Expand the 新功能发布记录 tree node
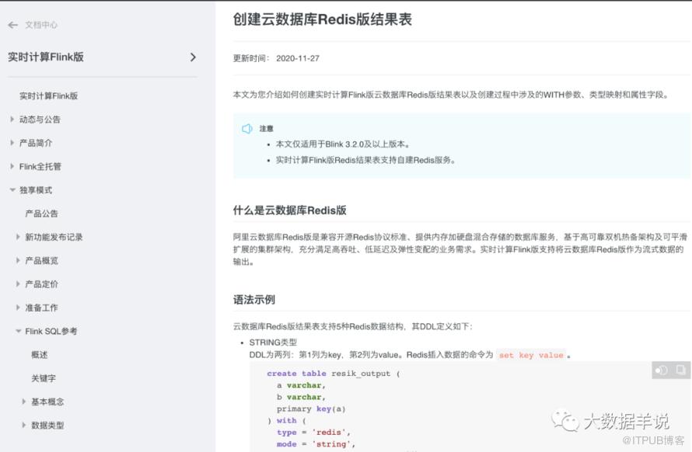Image resolution: width=692 pixels, height=452 pixels. (x=18, y=237)
